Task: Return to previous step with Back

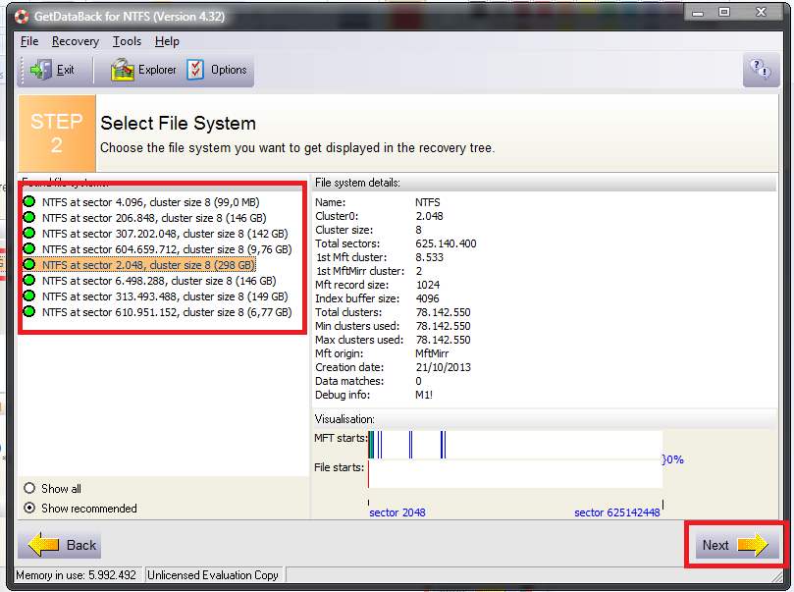Action: [60, 545]
